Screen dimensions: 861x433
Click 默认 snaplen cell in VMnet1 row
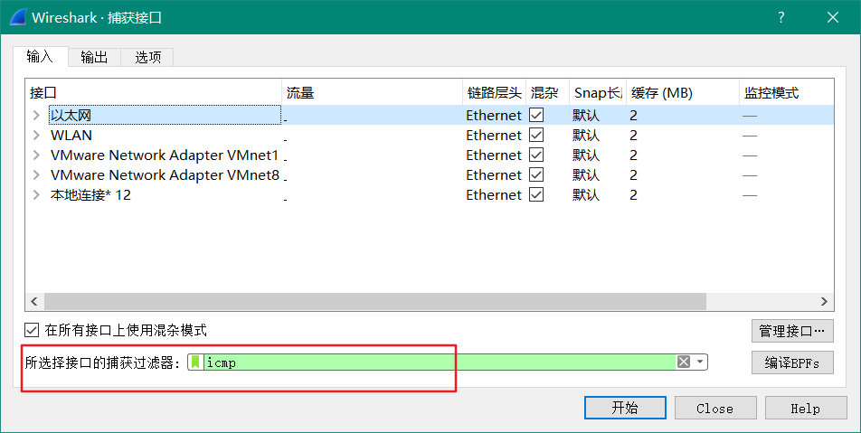tap(586, 155)
